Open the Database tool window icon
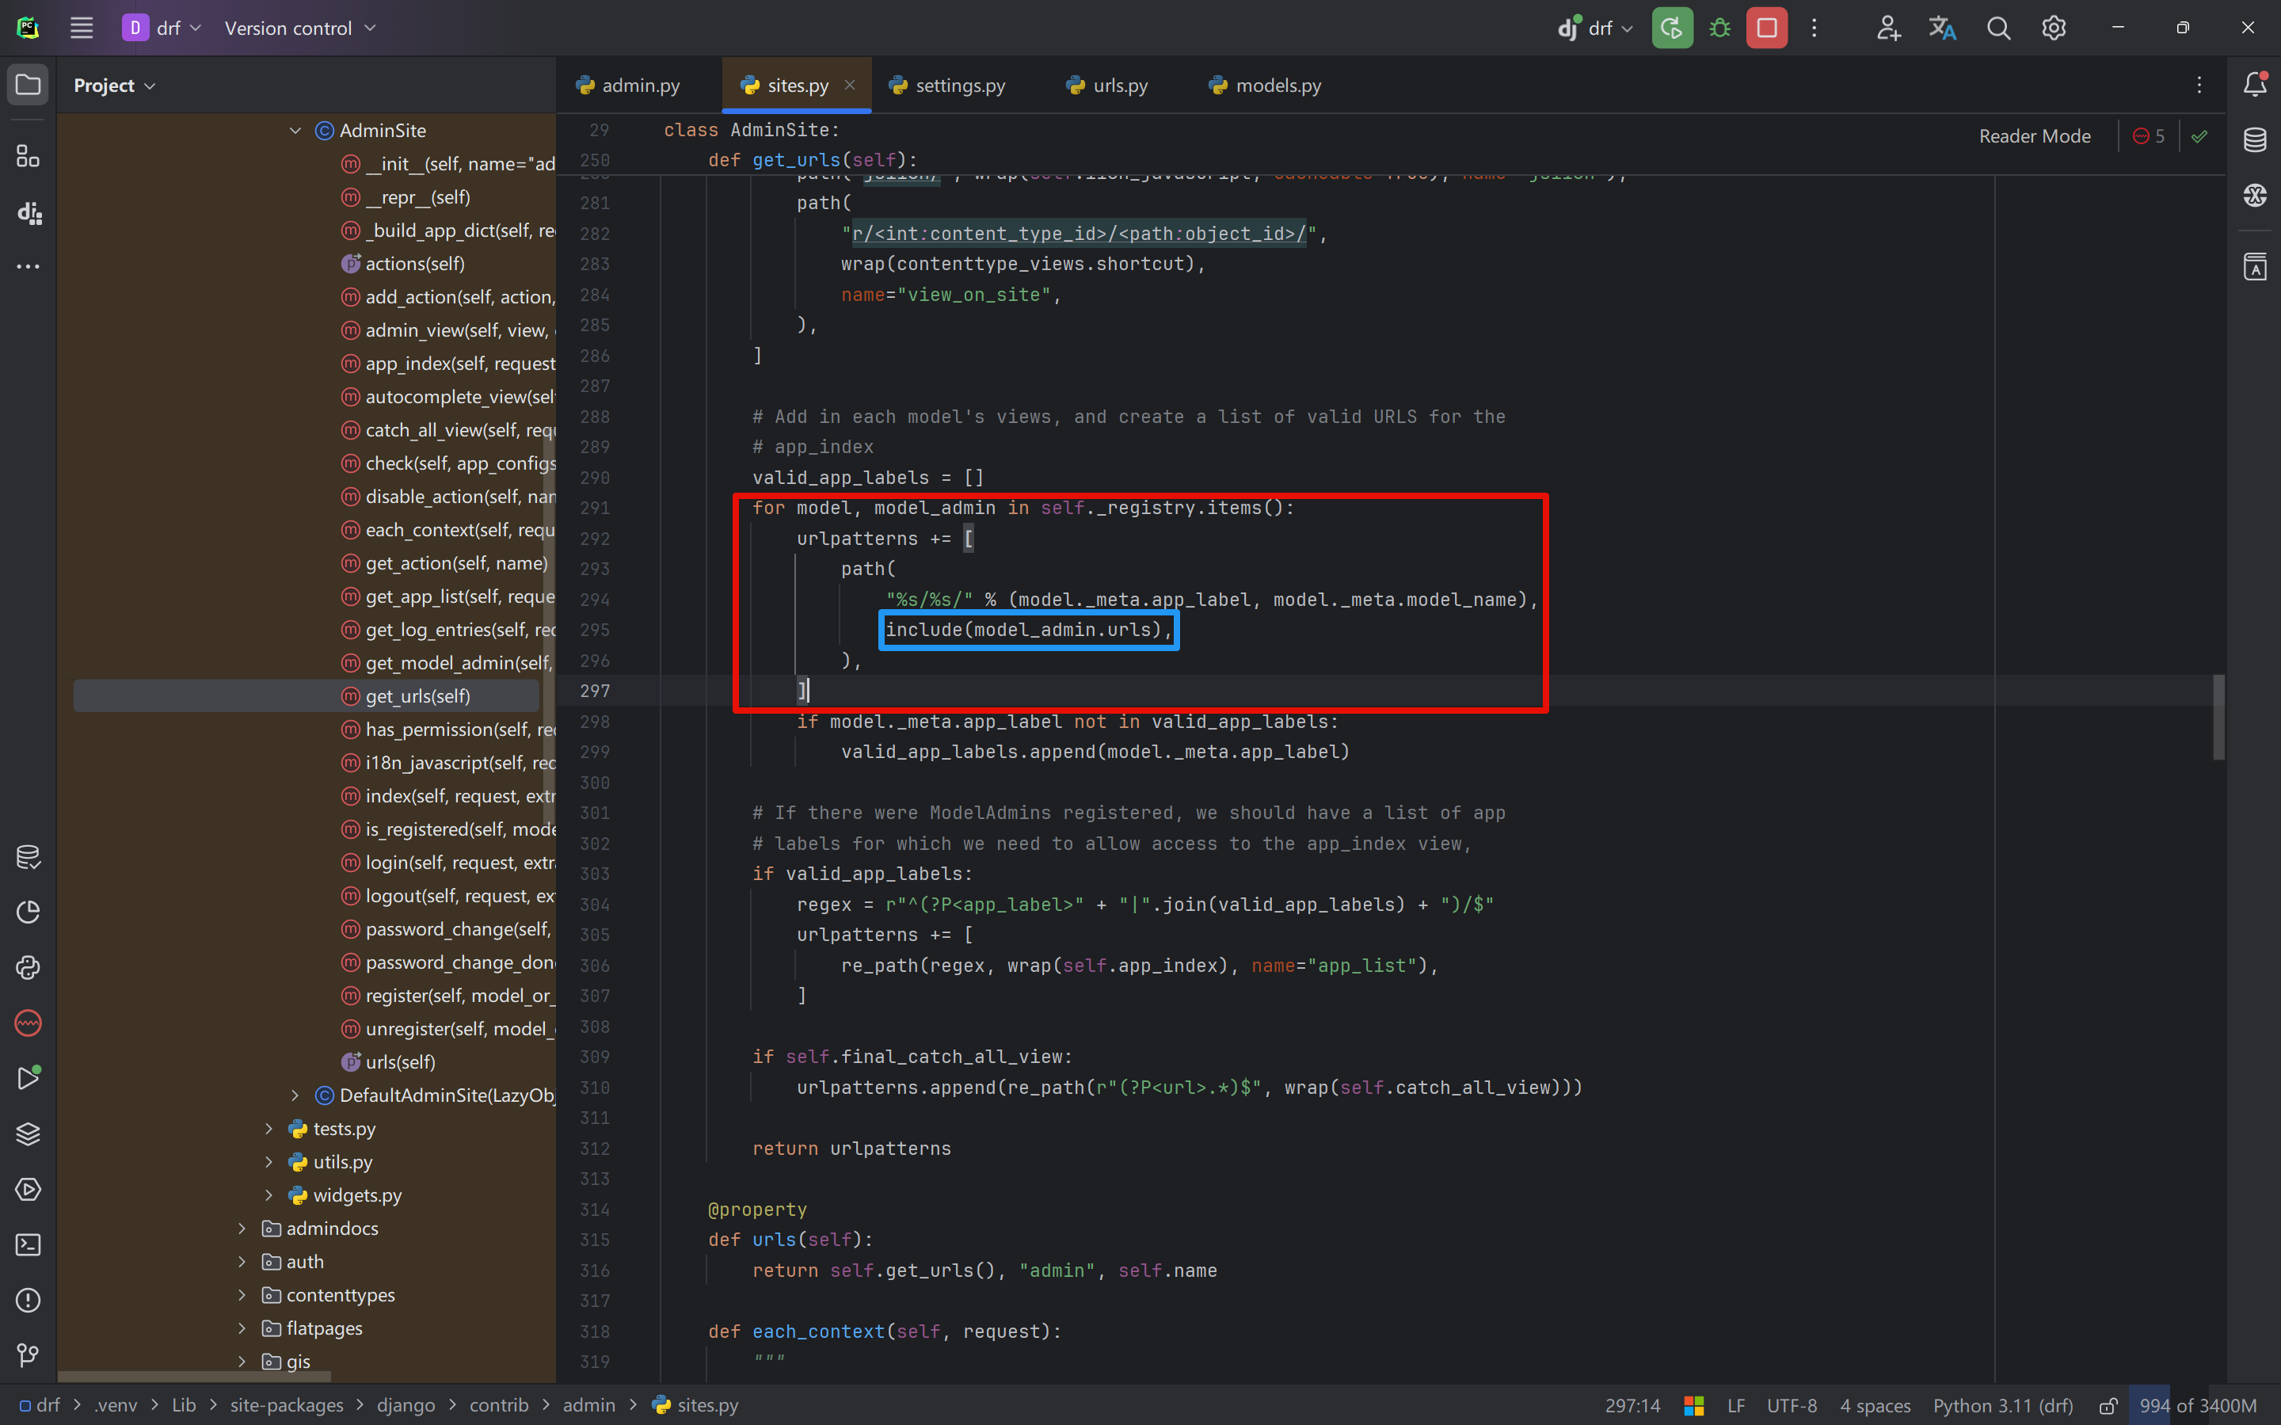Viewport: 2281px width, 1425px height. (x=2255, y=139)
